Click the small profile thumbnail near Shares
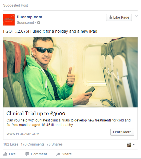 129,144
